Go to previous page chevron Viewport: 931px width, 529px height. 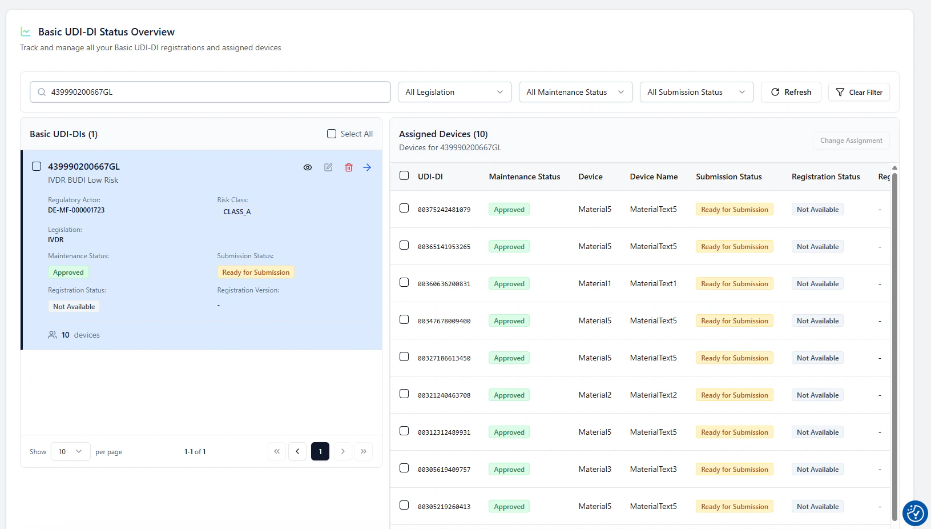[297, 451]
